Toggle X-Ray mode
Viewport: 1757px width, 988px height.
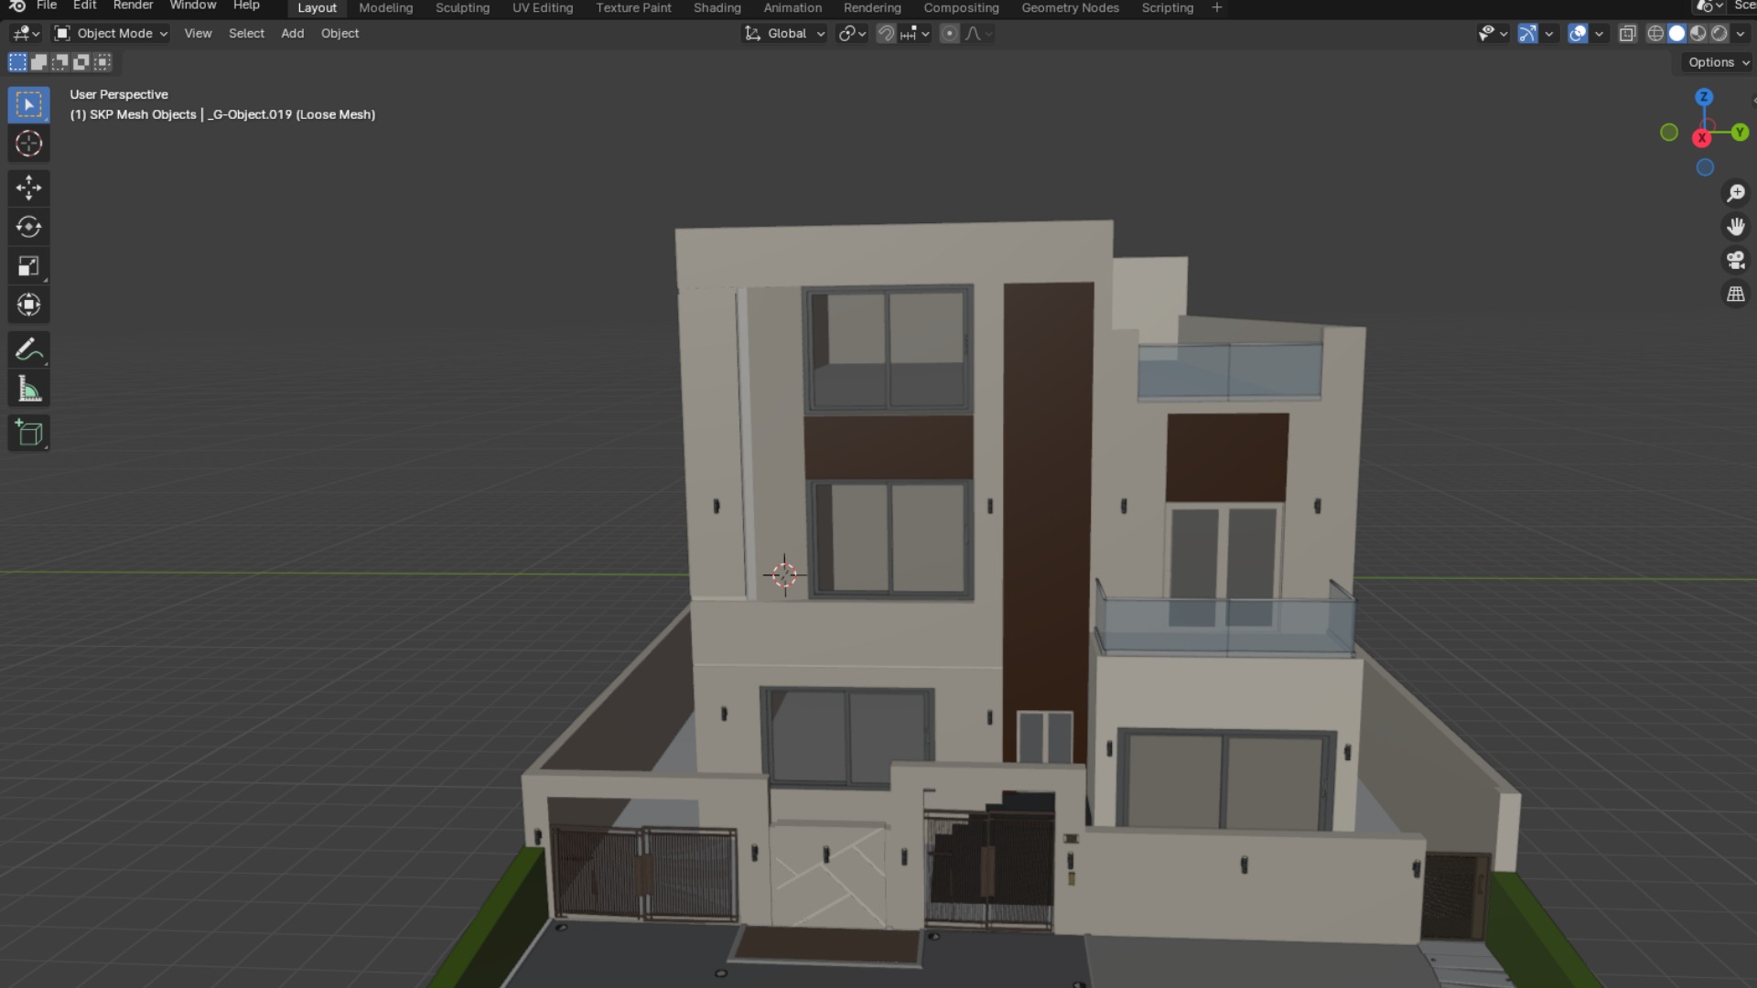click(1628, 34)
